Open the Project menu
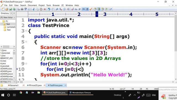The height and width of the screenshot is (100, 177). point(41,5)
